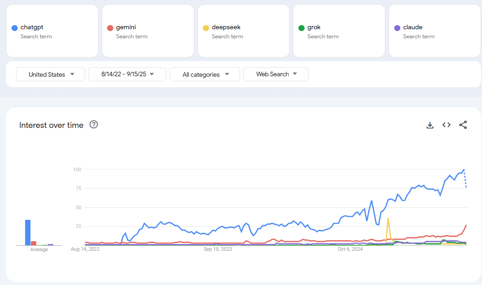
Task: Open the United States region dropdown
Action: (x=50, y=74)
